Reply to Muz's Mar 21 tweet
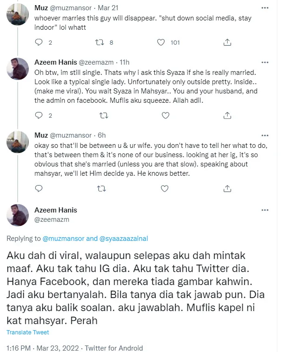The width and height of the screenshot is (281, 352). pos(39,42)
